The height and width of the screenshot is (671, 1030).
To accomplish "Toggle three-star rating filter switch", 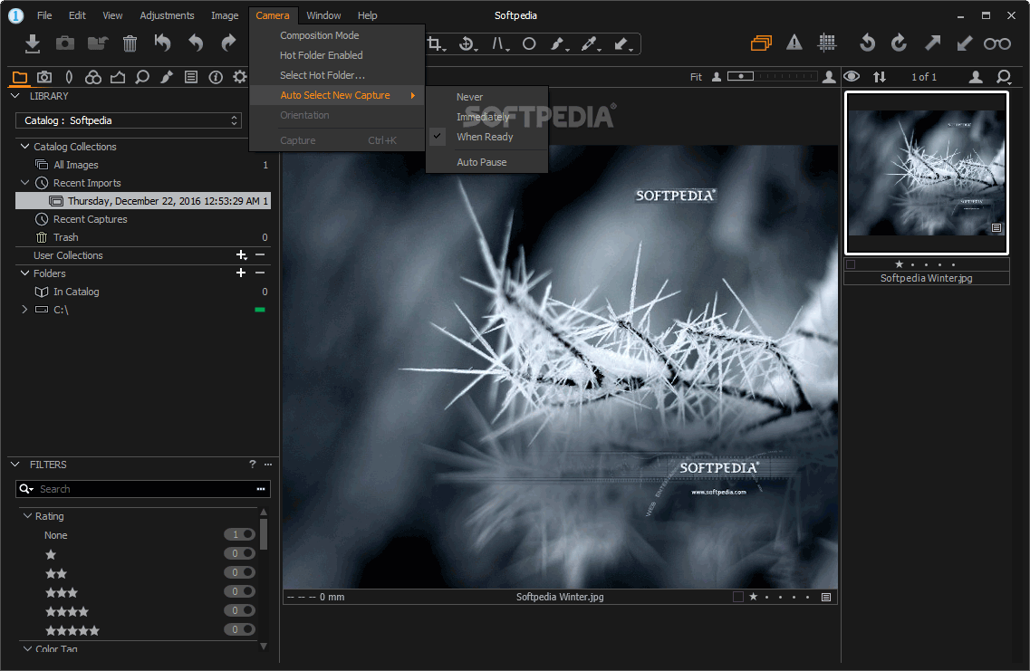I will (240, 591).
